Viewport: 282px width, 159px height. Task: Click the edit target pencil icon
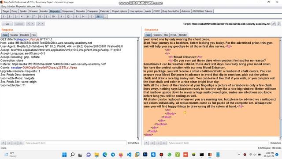274,24
